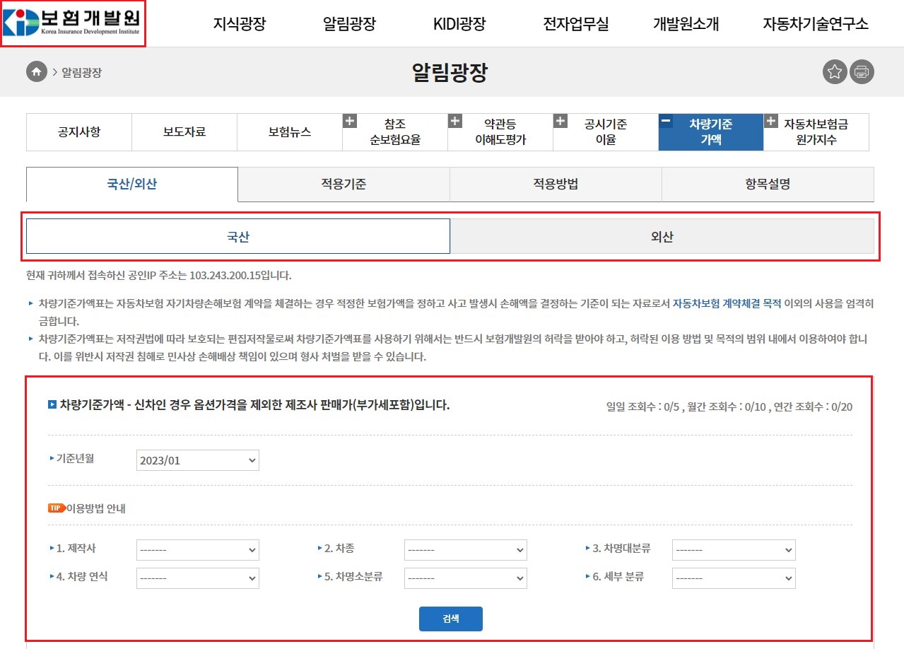
Task: Add page to favorites using star icon
Action: [833, 71]
